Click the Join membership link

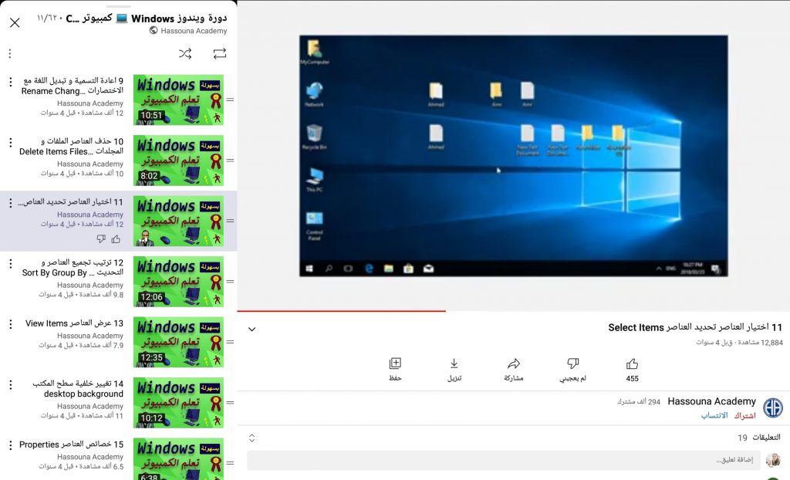click(714, 415)
